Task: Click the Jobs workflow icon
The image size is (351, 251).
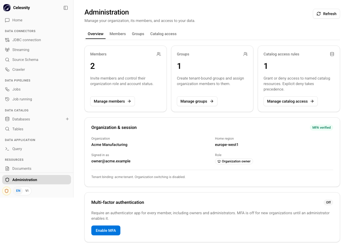Action: click(7, 89)
